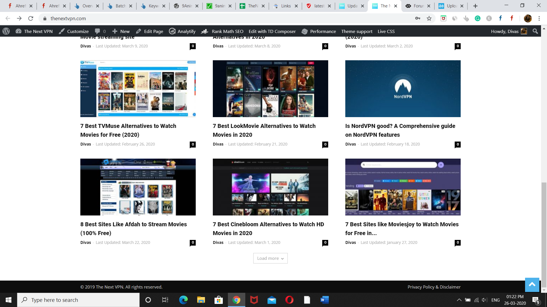Open McAfee app from taskbar
547x307 pixels.
pyautogui.click(x=254, y=300)
